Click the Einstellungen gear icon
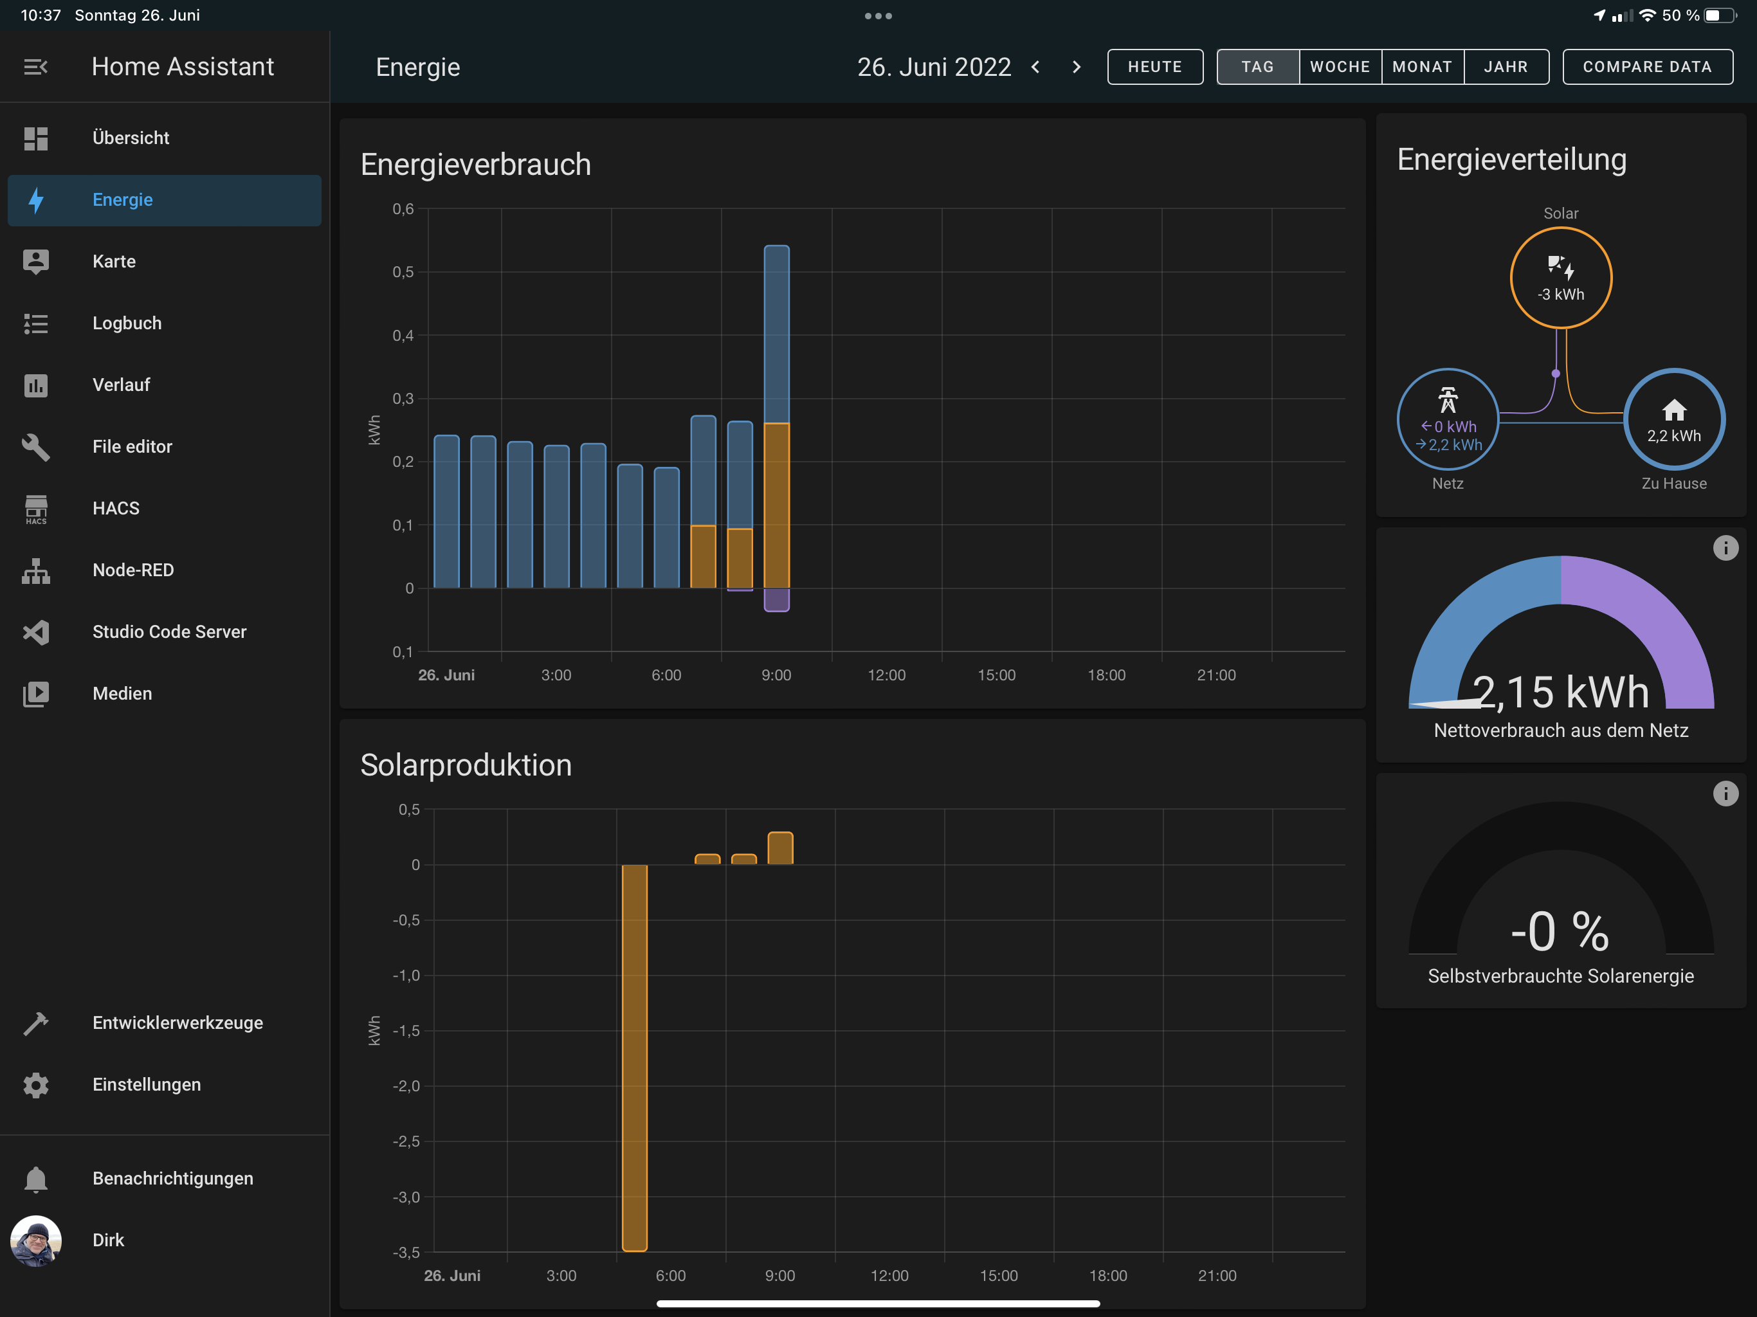 [36, 1085]
